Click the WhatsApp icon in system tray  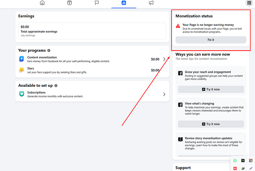coord(235,161)
